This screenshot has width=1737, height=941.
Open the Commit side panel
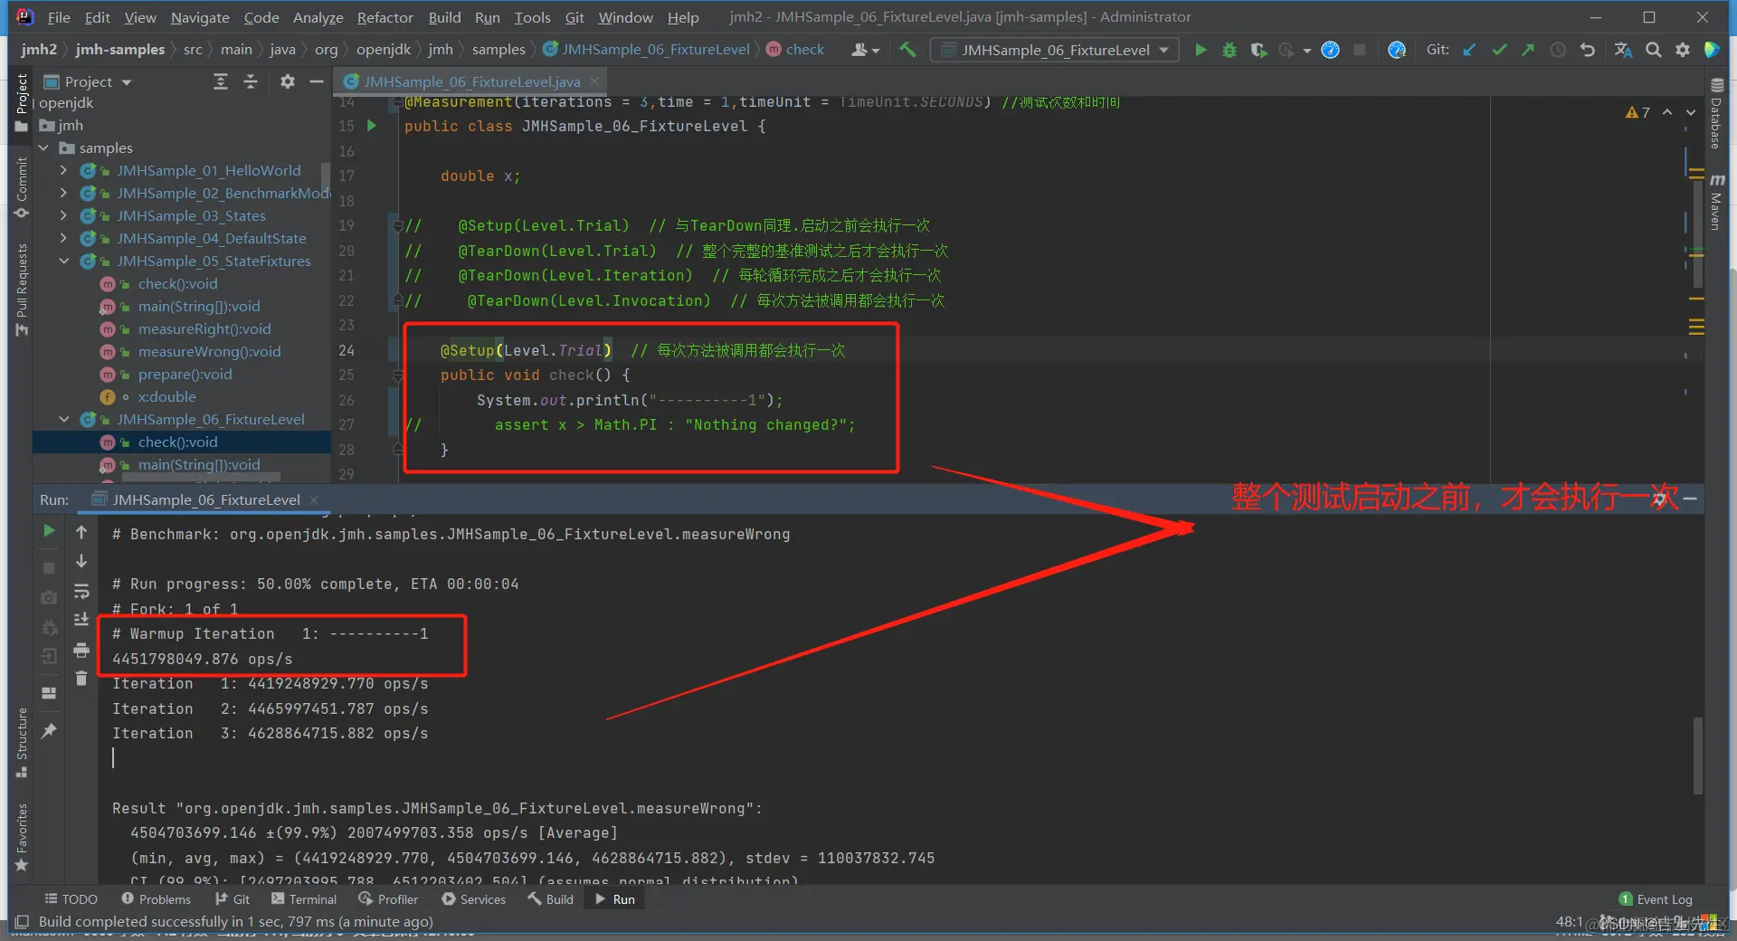coord(22,187)
